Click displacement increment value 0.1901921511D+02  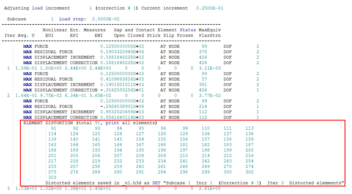(x=122, y=85)
